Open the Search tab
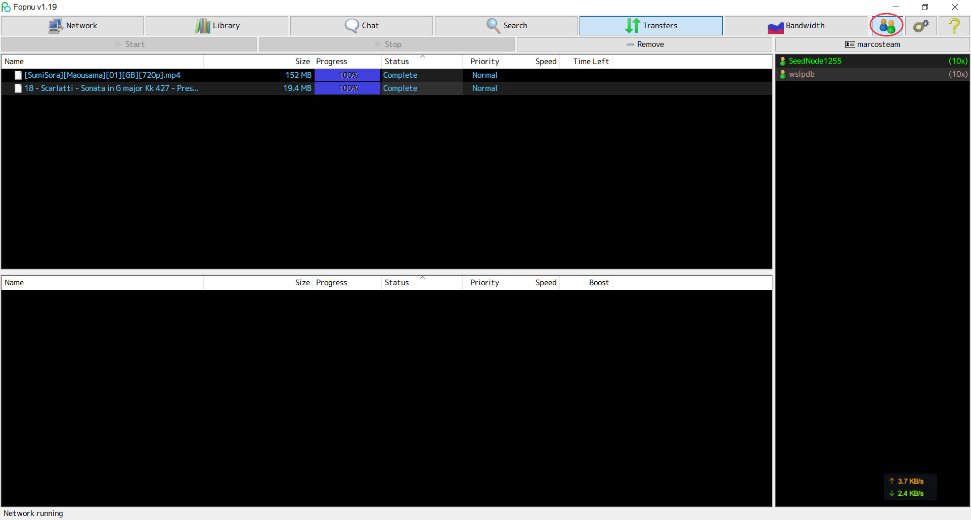Viewport: 971px width, 520px height. pos(506,26)
